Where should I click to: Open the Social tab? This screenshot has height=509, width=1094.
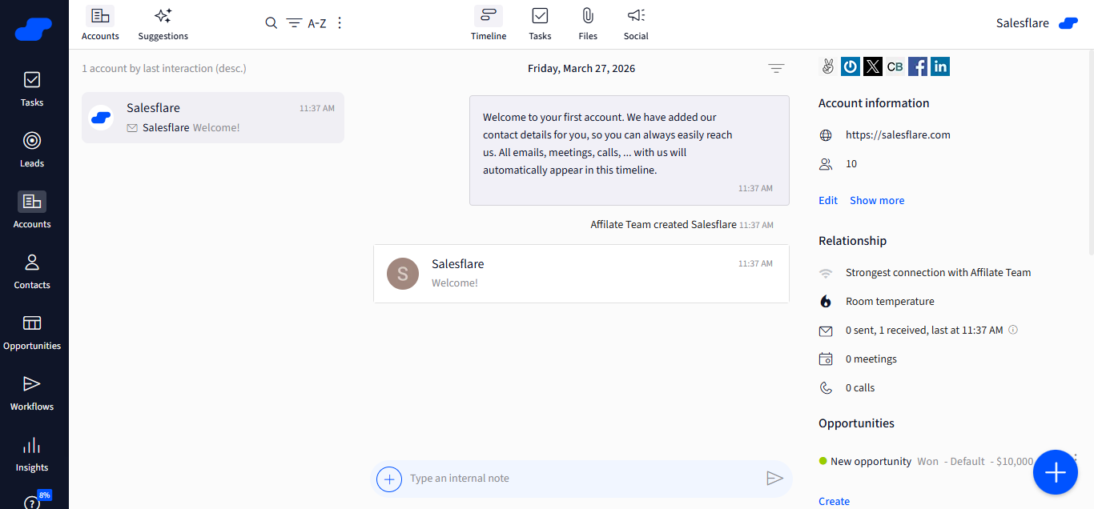pos(636,23)
